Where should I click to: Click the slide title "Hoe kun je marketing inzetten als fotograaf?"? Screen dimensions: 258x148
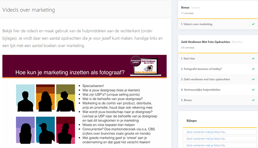[x=70, y=73]
